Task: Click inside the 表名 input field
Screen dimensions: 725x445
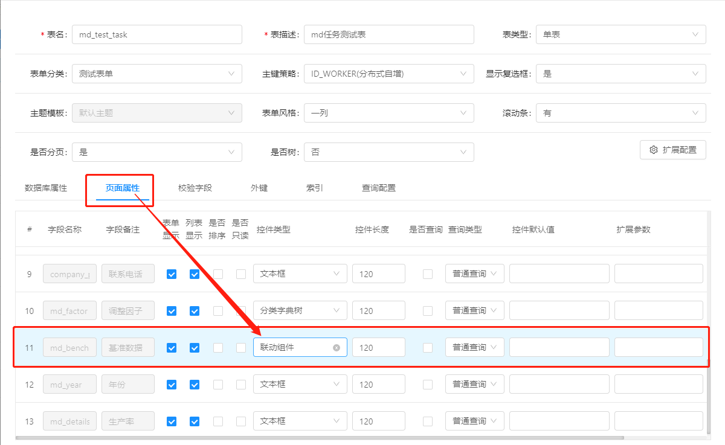Action: pyautogui.click(x=156, y=34)
